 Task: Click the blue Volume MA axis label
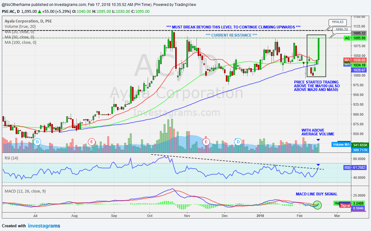click(x=341, y=144)
